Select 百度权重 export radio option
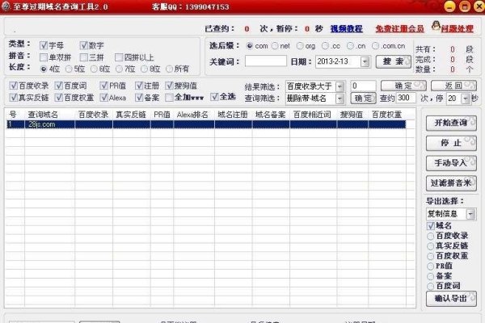This screenshot has width=485, height=323. (430, 256)
